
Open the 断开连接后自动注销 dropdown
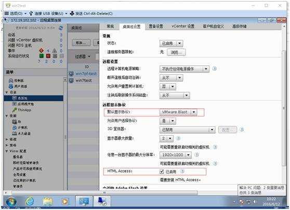(172, 78)
